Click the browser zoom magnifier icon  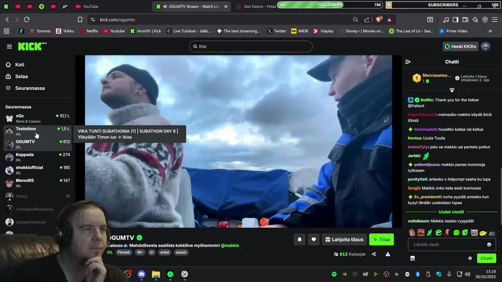point(355,20)
